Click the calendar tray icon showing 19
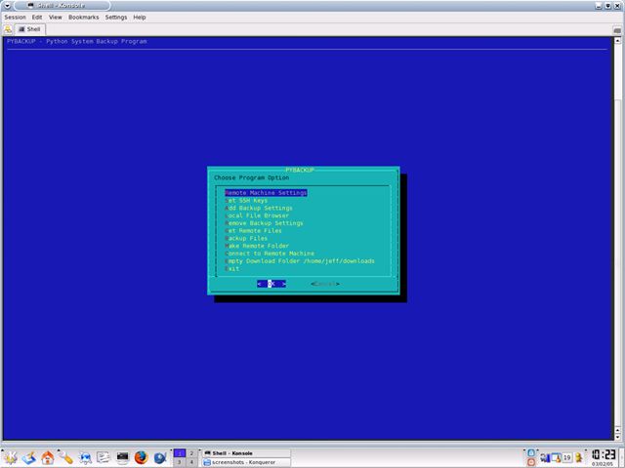 [x=566, y=457]
